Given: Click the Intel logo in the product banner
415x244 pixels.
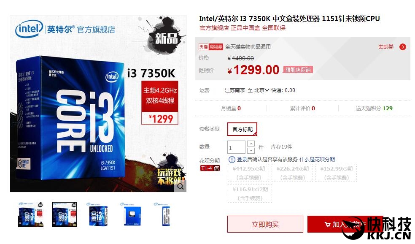Looking at the screenshot, I should pyautogui.click(x=29, y=29).
